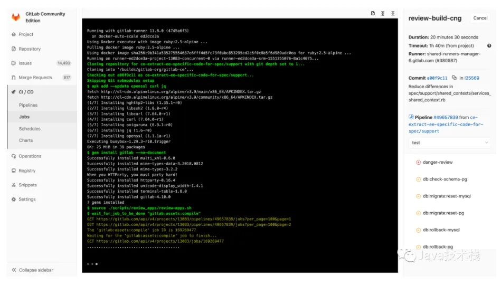Click the Repository document icon

tap(13, 49)
